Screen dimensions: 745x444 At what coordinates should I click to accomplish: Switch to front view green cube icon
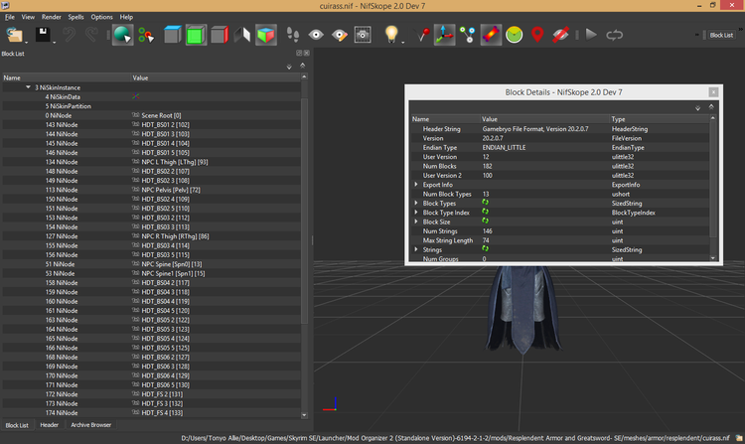point(196,35)
